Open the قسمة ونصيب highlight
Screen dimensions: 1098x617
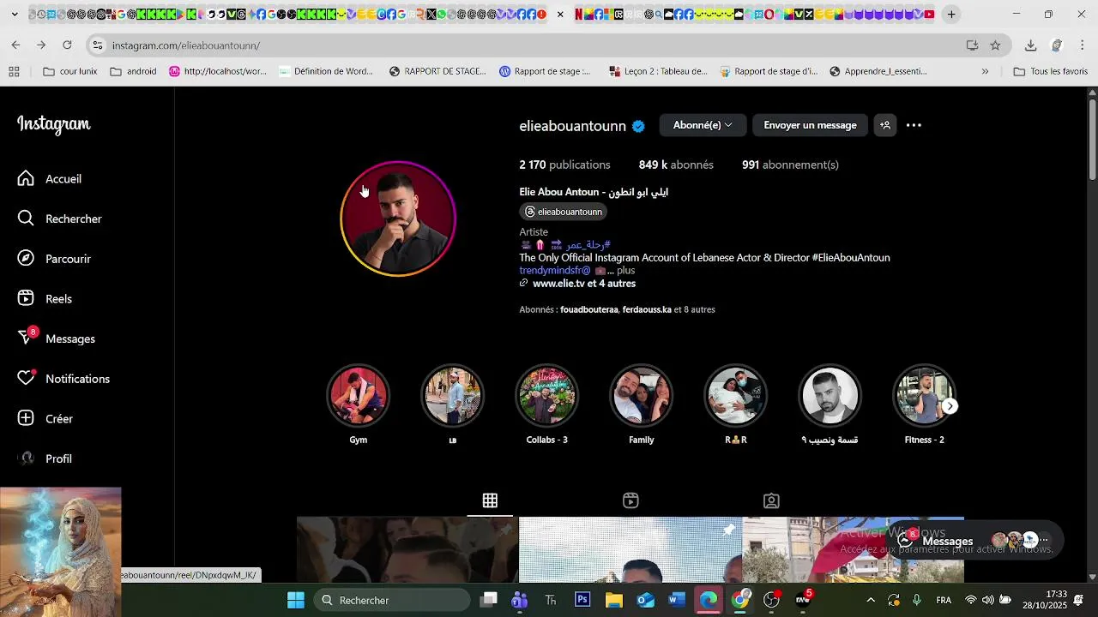[x=830, y=395]
